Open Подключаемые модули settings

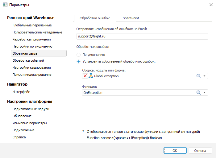coord(31,109)
